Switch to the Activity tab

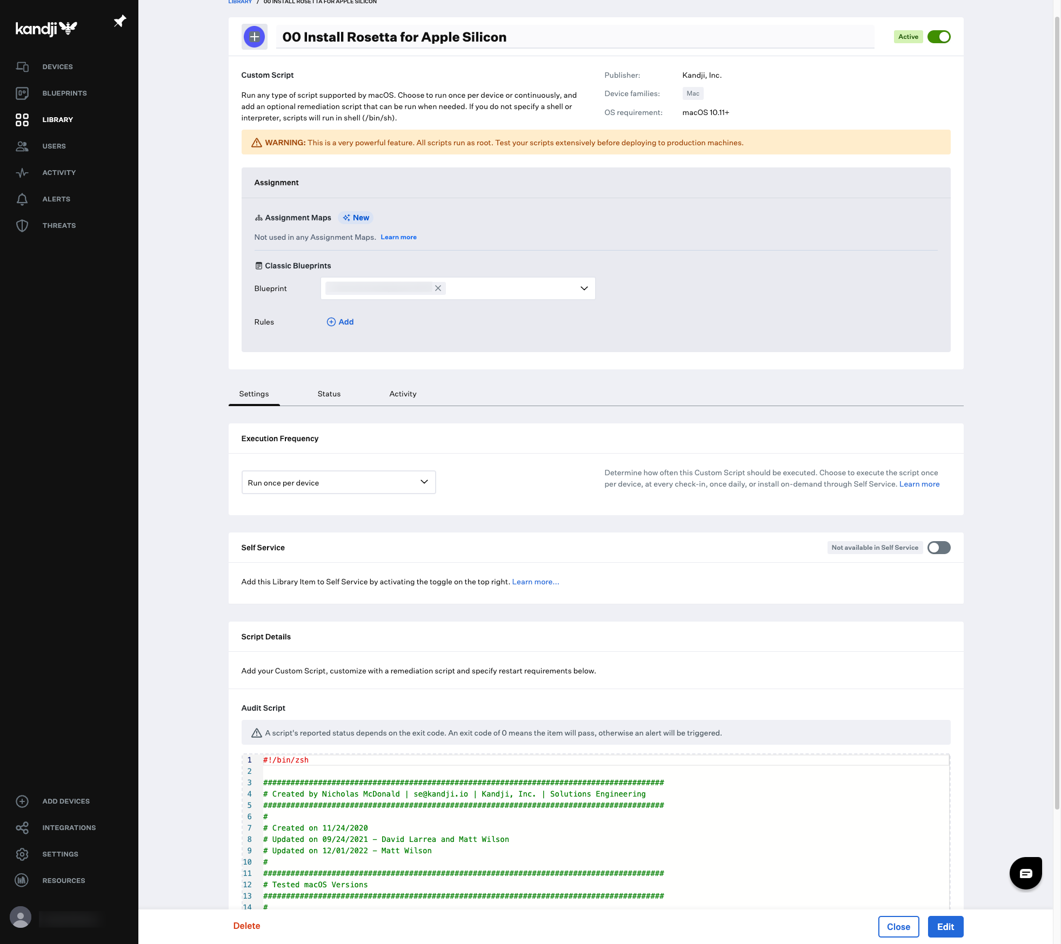(403, 394)
